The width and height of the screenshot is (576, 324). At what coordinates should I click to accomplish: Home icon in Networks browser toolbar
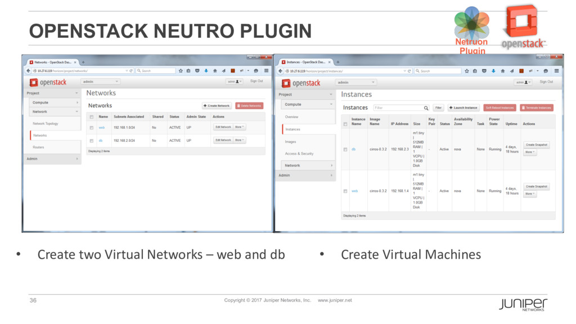[215, 71]
